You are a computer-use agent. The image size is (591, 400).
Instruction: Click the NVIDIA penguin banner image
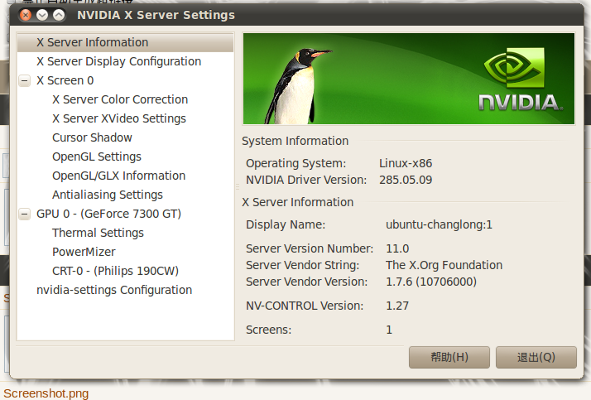(408, 79)
